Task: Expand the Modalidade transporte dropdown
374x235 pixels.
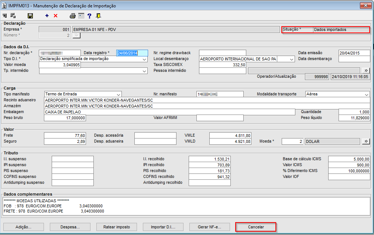Action: (367, 94)
